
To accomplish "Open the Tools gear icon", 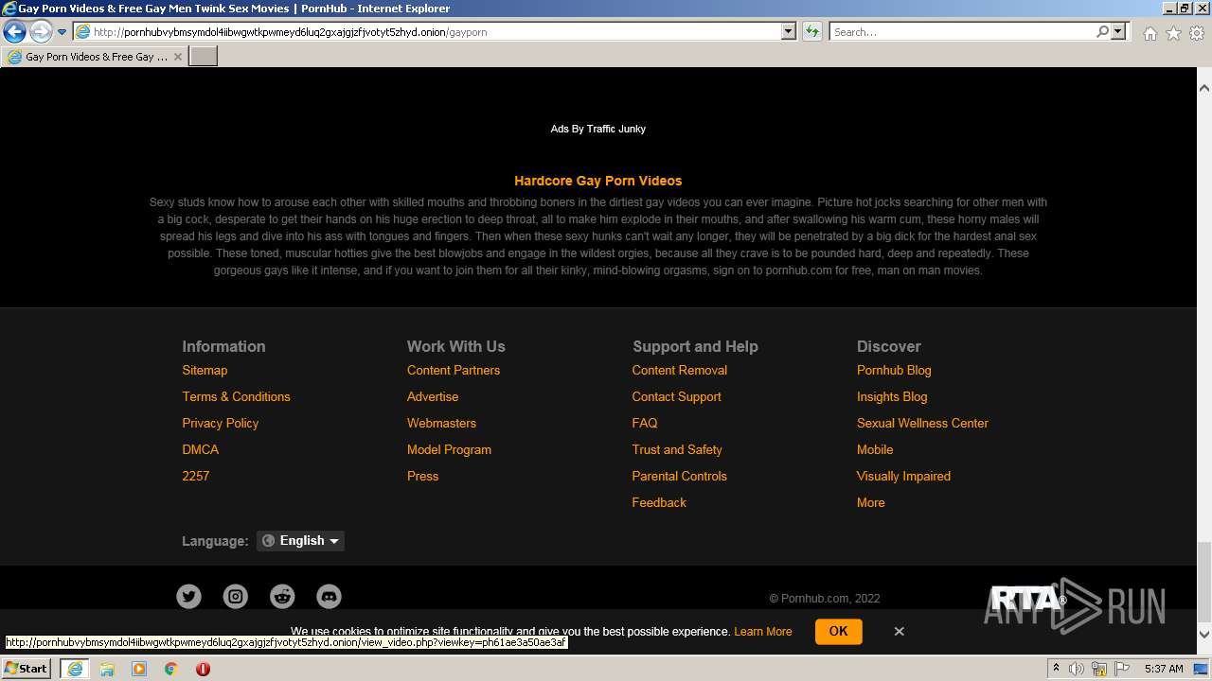I will pyautogui.click(x=1197, y=33).
